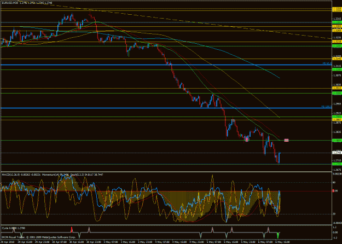Click the 4 May 07:00 time label
Screen dimensions: 342x244
[163, 242]
